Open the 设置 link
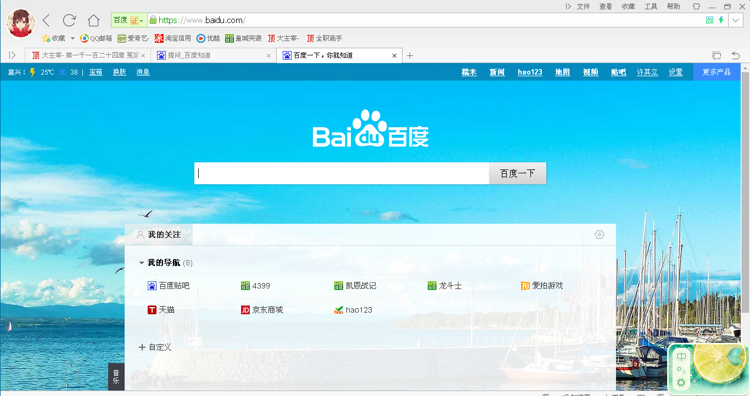 (675, 72)
